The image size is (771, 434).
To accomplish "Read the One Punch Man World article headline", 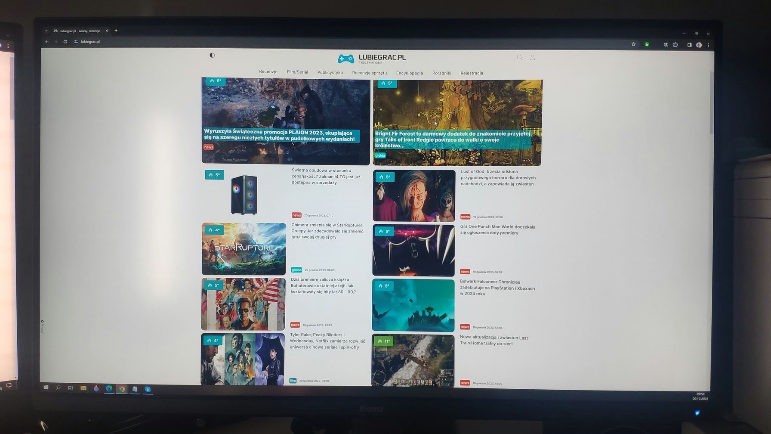I will [498, 229].
